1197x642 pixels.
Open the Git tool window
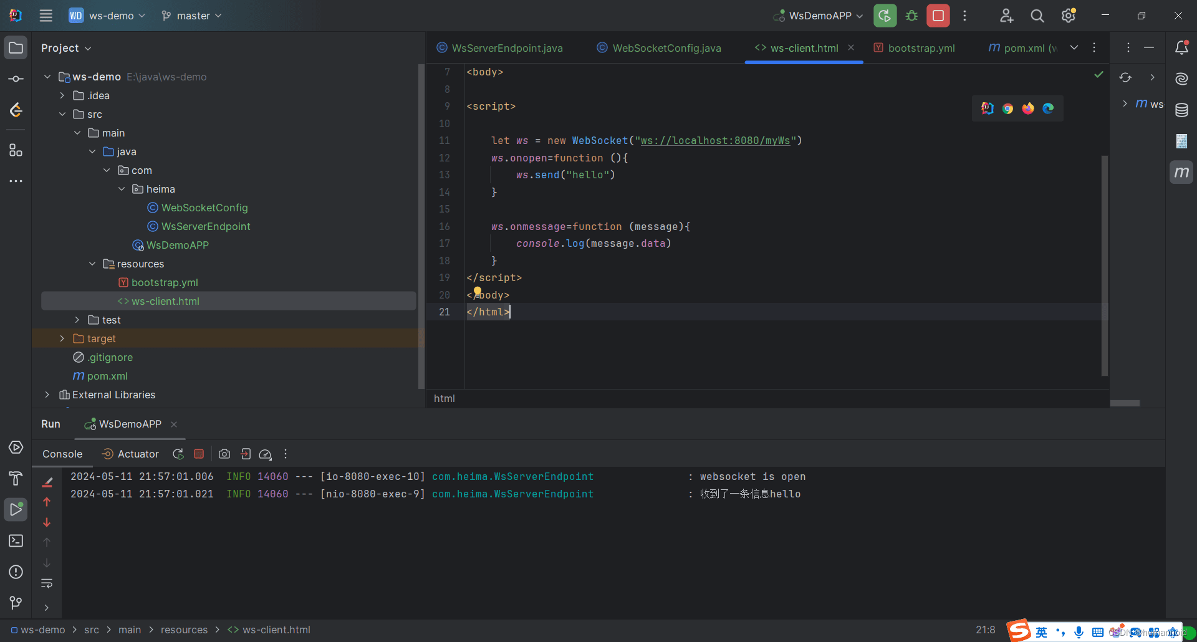tap(16, 603)
